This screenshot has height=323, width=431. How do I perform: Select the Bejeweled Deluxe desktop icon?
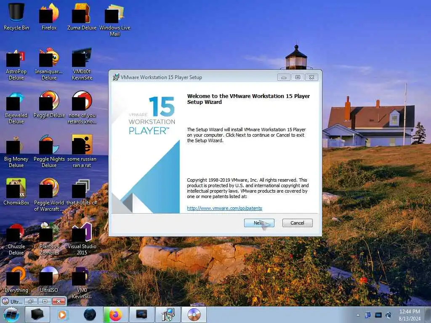[x=16, y=108]
